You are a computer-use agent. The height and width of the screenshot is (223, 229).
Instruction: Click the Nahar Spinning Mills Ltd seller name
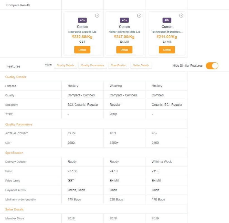(124, 32)
